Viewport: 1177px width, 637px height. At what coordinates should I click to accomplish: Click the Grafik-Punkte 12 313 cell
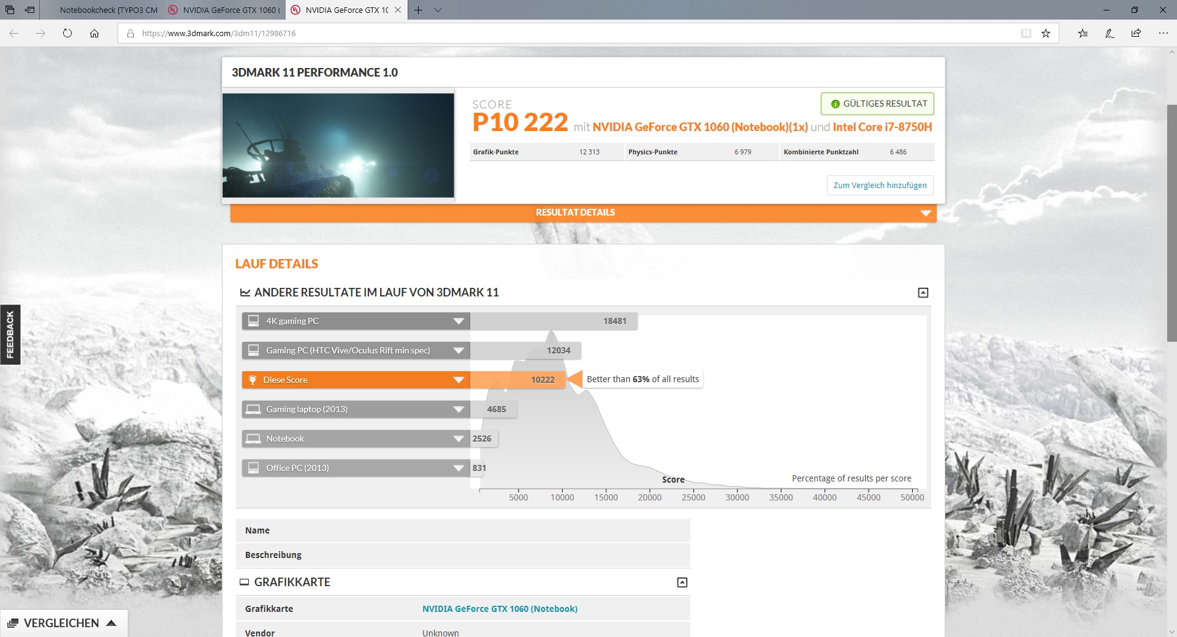pyautogui.click(x=547, y=152)
